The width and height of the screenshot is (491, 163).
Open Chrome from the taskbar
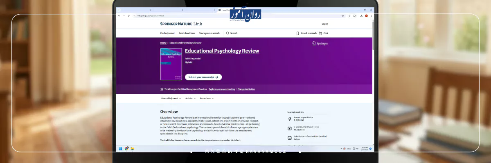click(x=127, y=148)
